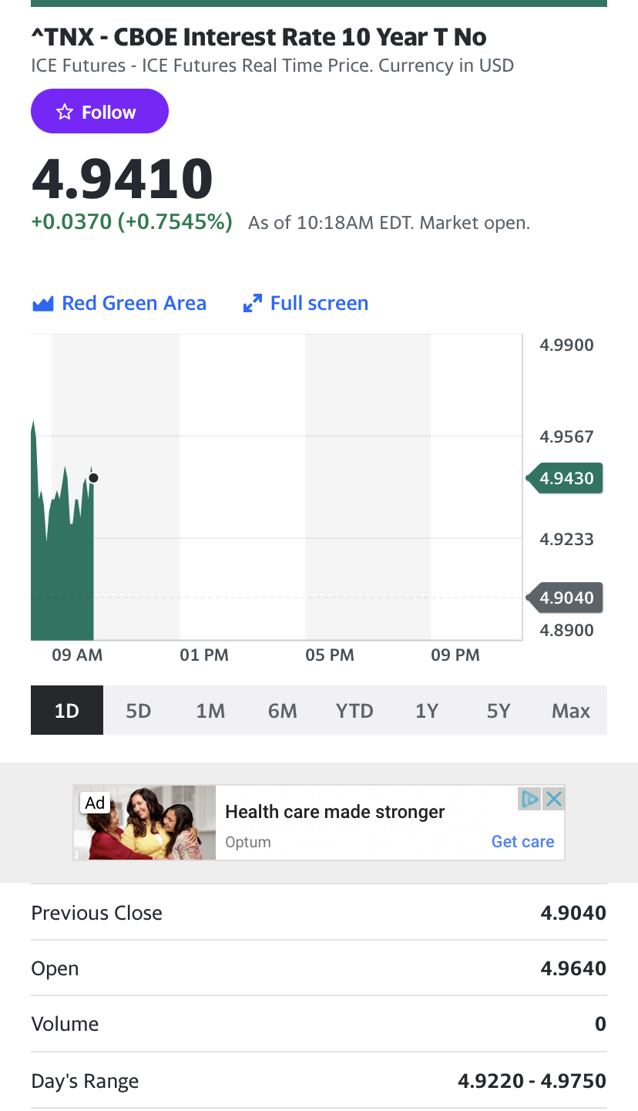Switch chart to 6M range
The image size is (638, 1111).
tap(283, 710)
